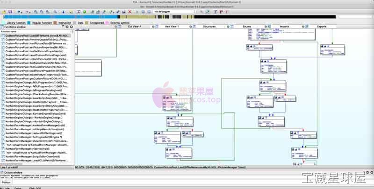Close the Output window panel
The height and width of the screenshot is (189, 374).
click(371, 172)
